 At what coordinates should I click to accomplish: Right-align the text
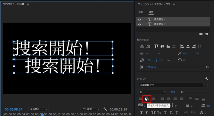[153, 99]
